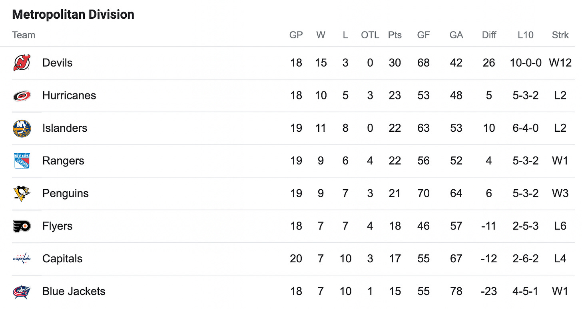Click the Metropolitan Division heading

73,15
